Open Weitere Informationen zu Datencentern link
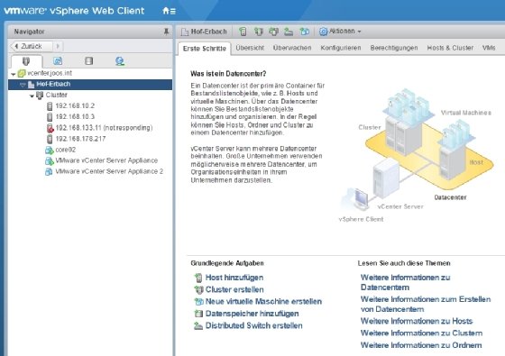Viewport: 505px width, 356px height. pos(405,282)
